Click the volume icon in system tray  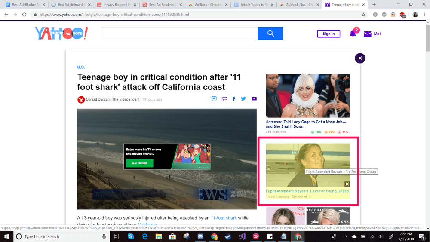pos(381,236)
